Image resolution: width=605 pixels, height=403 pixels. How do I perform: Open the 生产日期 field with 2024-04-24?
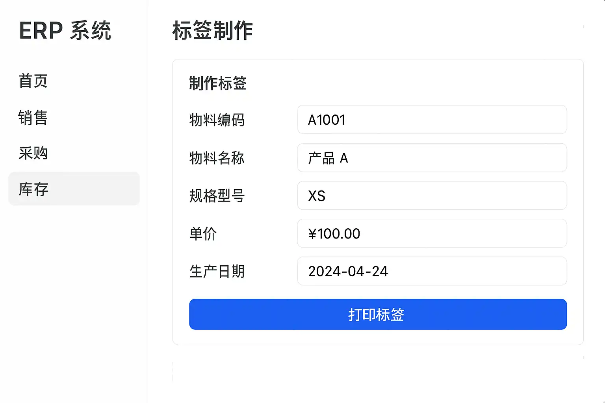(x=432, y=271)
